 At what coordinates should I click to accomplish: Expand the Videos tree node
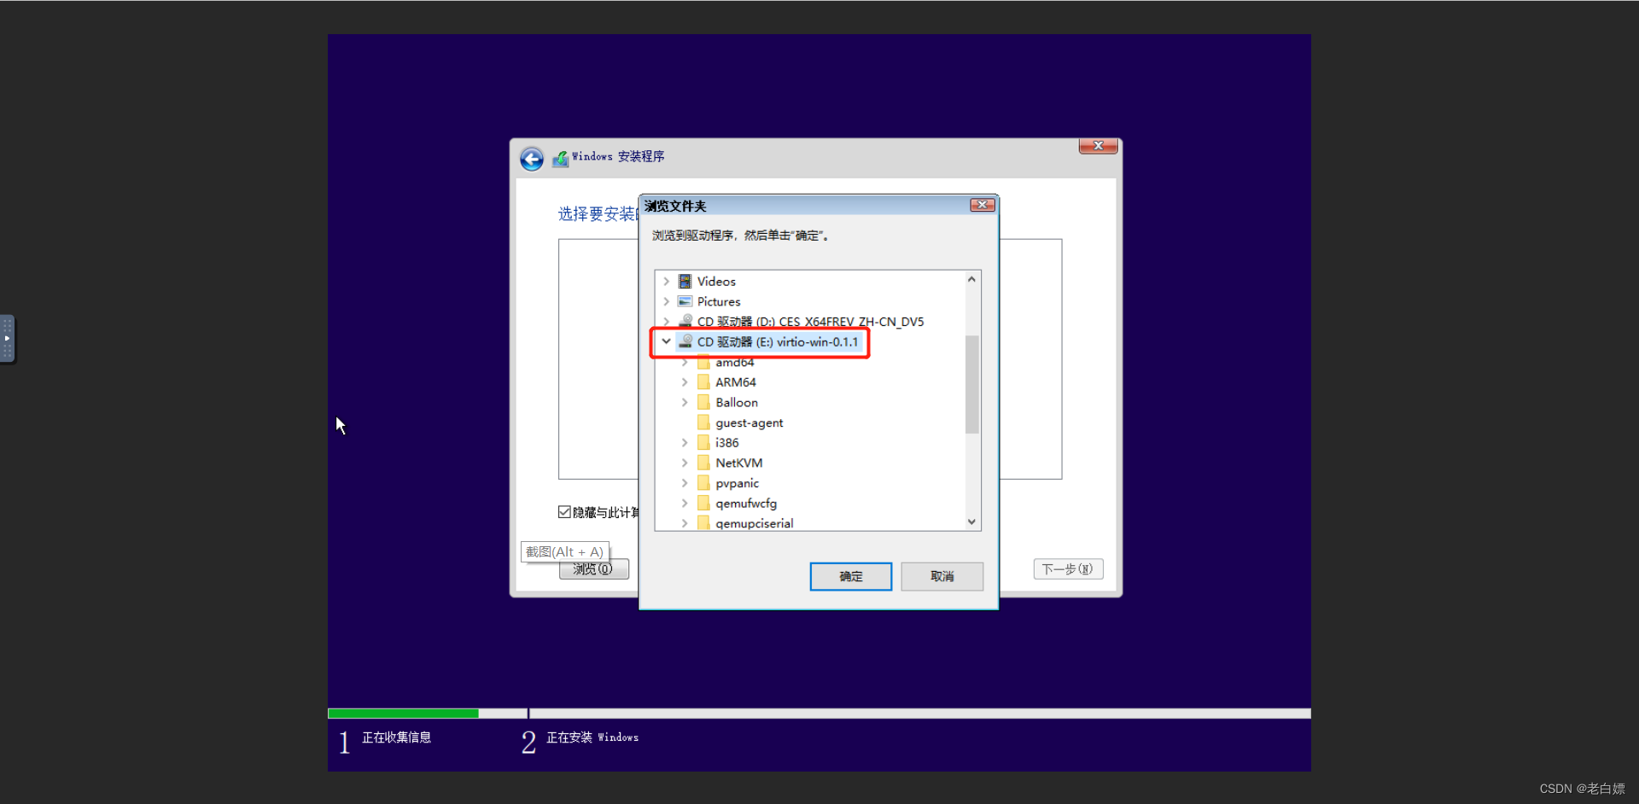click(667, 281)
